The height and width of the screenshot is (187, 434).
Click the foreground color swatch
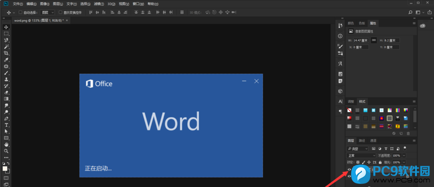pos(5,168)
